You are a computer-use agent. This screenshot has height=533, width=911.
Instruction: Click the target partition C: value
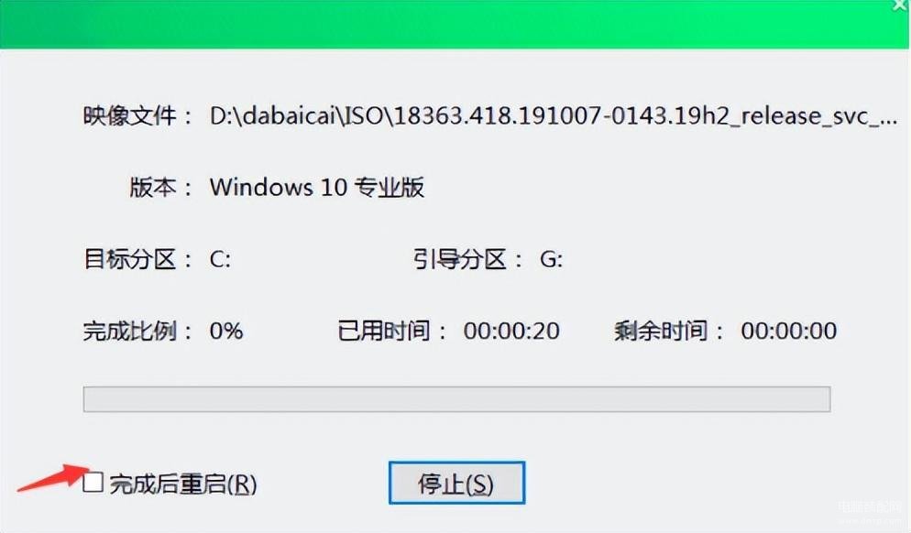220,259
